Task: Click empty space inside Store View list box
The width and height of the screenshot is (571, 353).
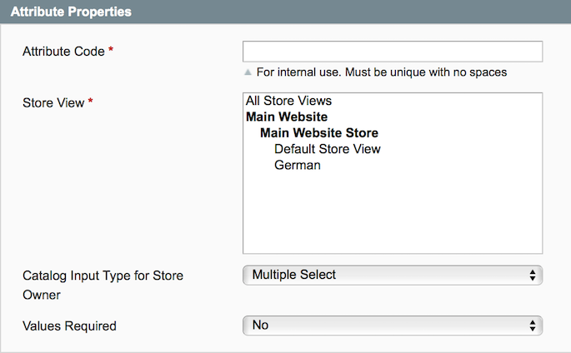Action: click(x=392, y=216)
